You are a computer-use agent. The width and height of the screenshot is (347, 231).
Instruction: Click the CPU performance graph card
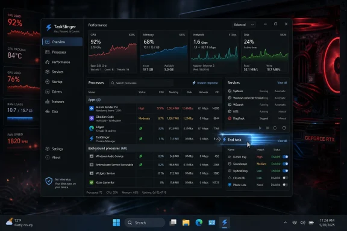[x=113, y=52]
